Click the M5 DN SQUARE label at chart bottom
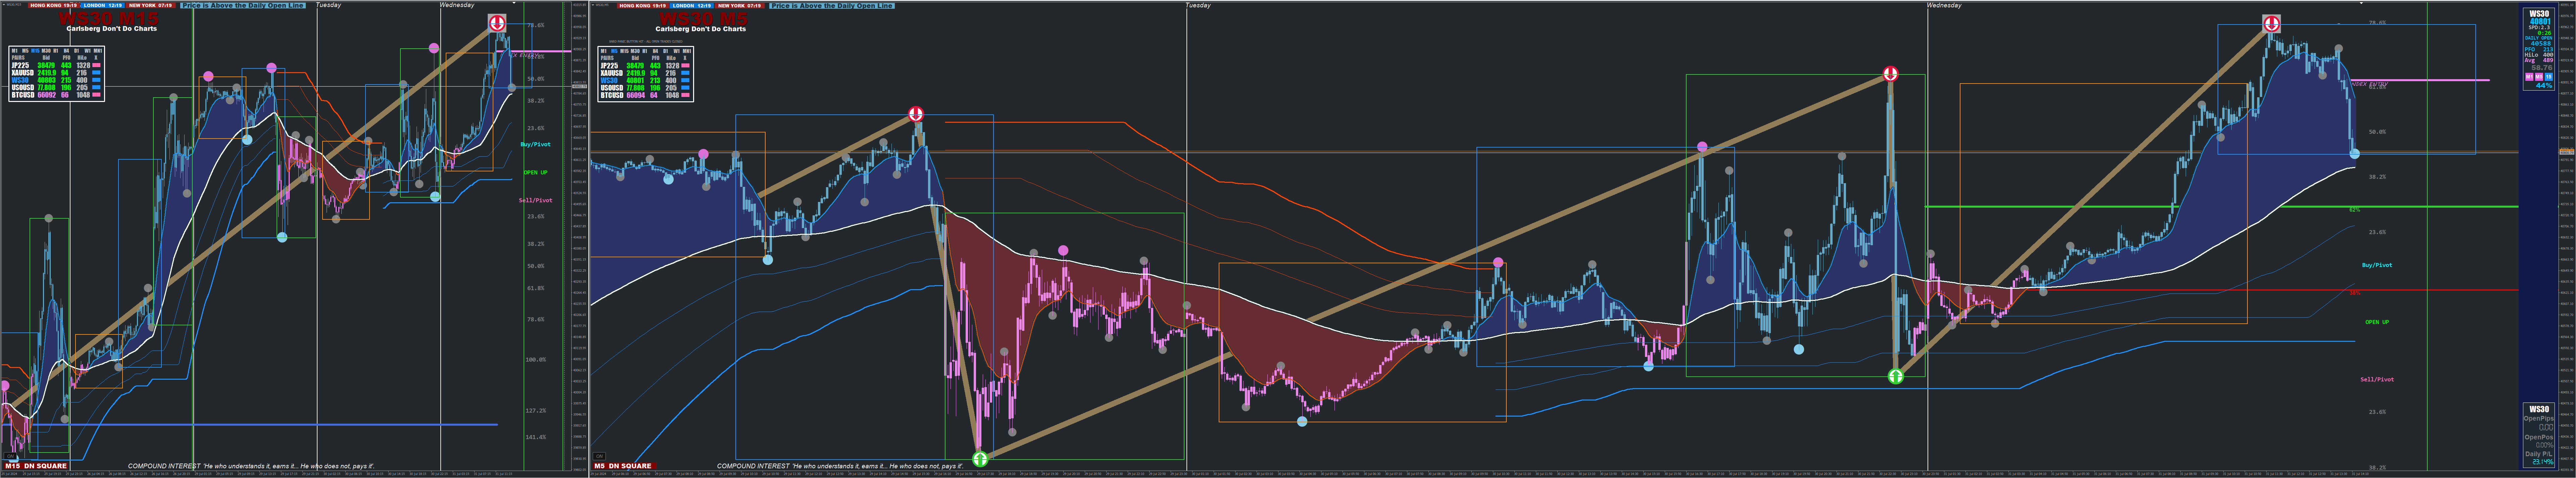This screenshot has width=2576, height=478. (625, 466)
